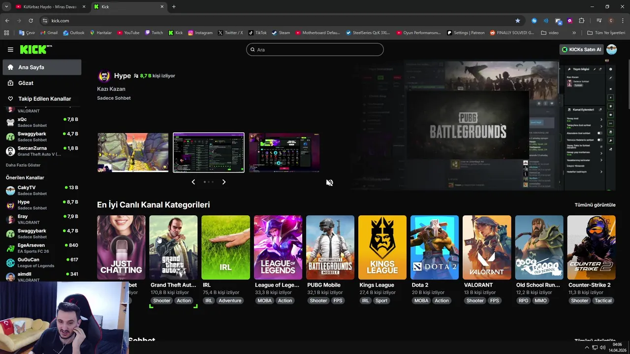Select the highlighted middle carousel thumbnail

click(x=209, y=152)
